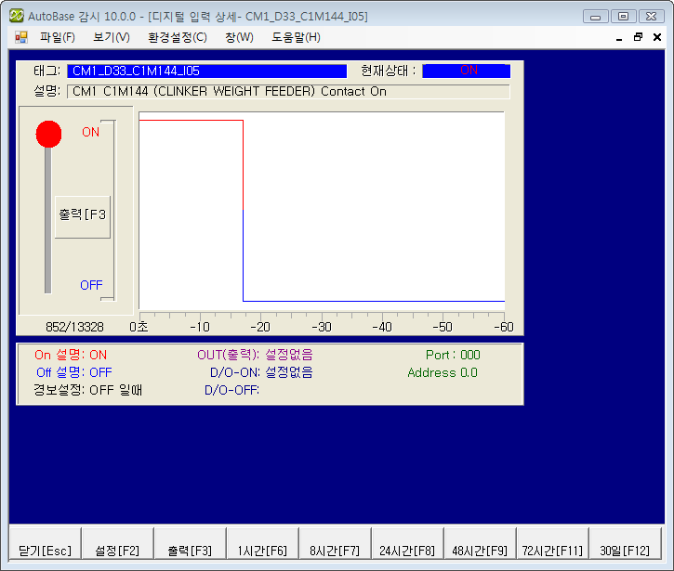Show the 24시간[F8] trend range
Viewport: 674px width, 571px height.
407,544
